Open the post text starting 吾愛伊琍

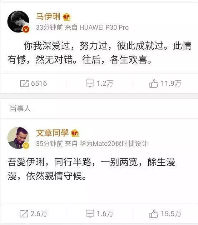[91, 169]
